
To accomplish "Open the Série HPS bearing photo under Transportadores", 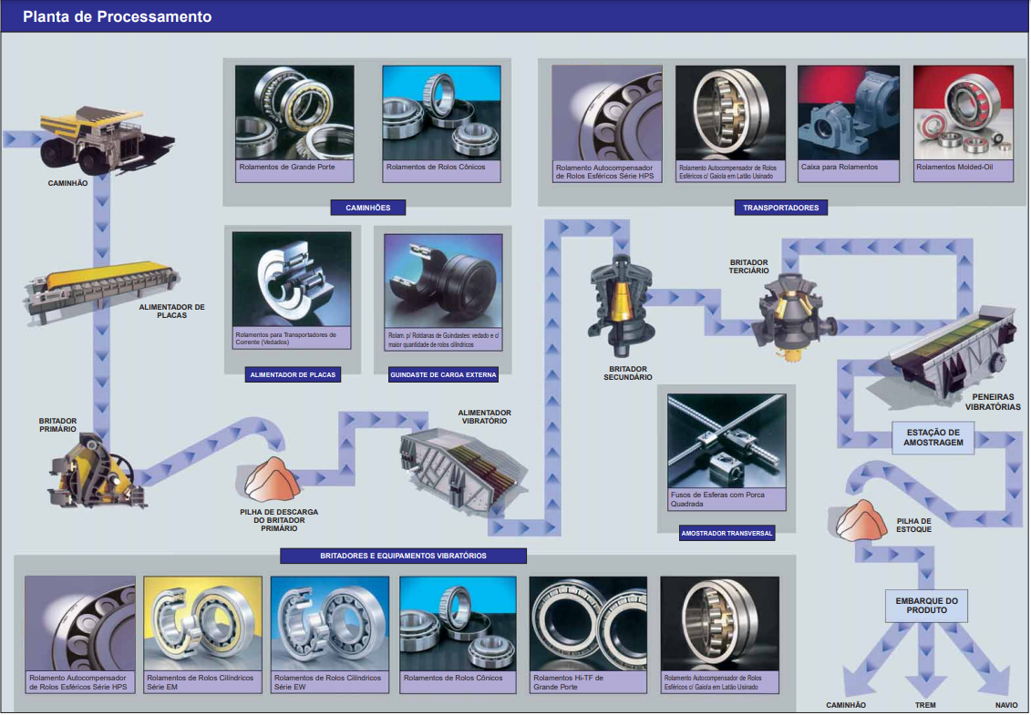I will 606,113.
